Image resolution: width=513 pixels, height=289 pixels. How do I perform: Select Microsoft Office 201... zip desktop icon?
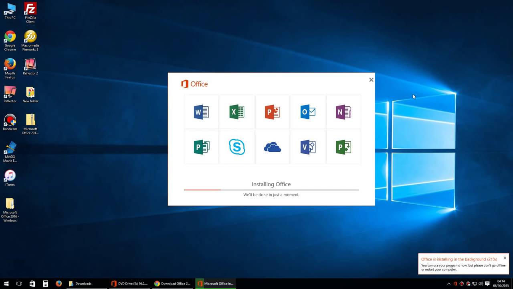pyautogui.click(x=30, y=124)
